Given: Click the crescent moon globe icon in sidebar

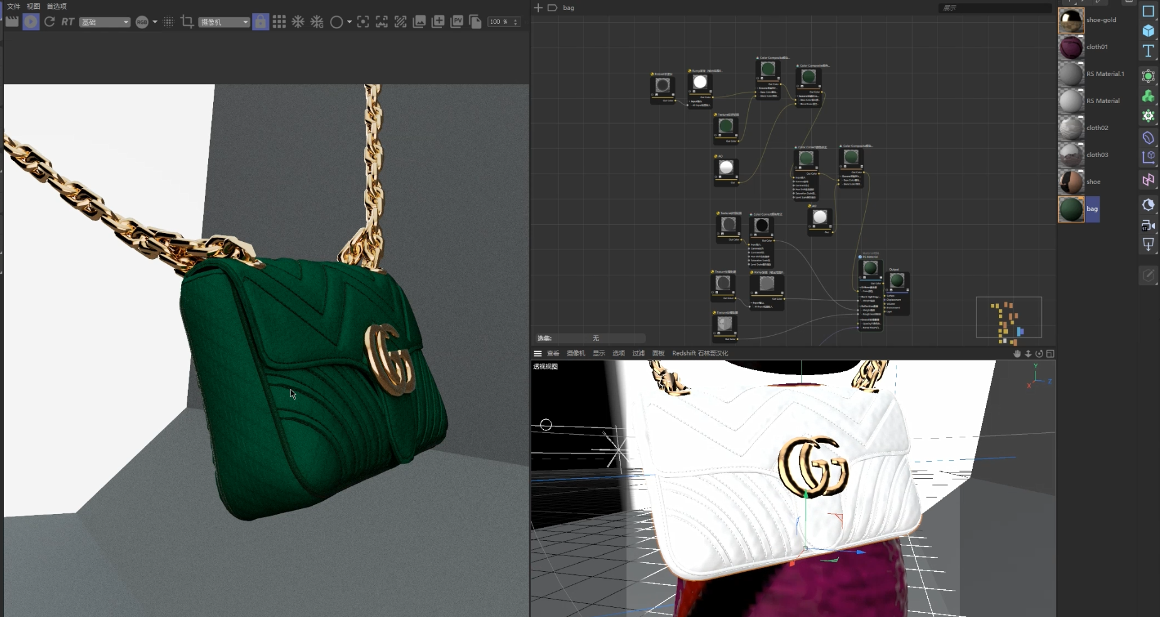Looking at the screenshot, I should point(1148,205).
